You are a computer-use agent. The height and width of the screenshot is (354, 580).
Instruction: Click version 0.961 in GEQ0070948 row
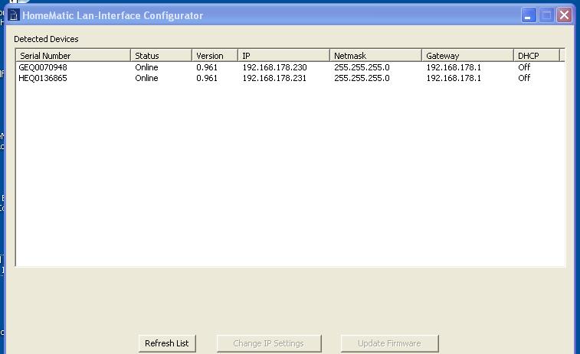point(207,67)
